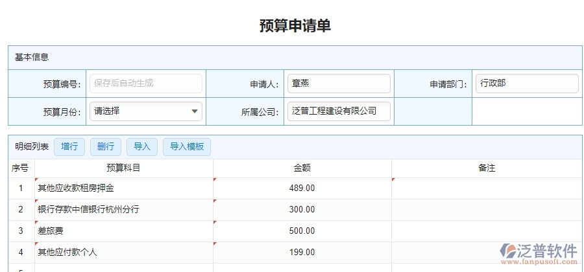Click the amount cell showing 489.00
584x272 pixels.
click(302, 188)
